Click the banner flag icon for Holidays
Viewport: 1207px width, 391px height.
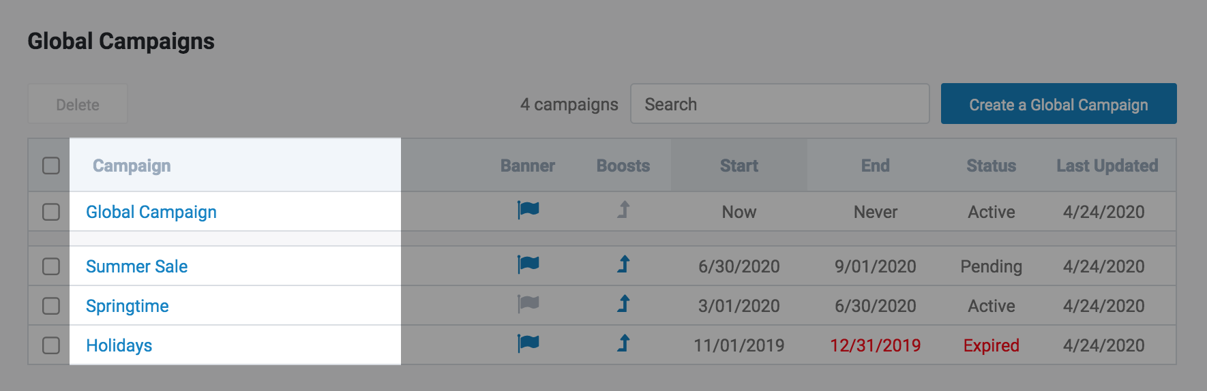528,343
